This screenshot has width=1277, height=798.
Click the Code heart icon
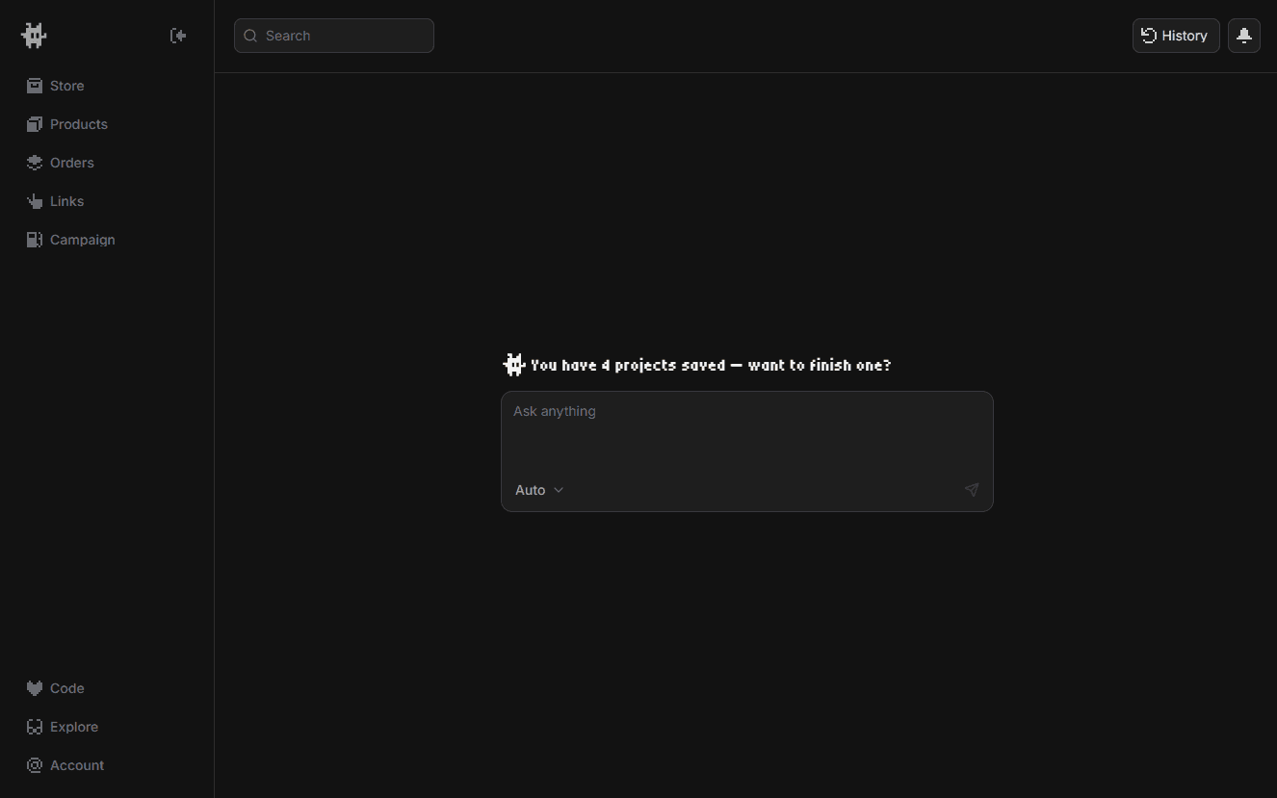point(35,688)
